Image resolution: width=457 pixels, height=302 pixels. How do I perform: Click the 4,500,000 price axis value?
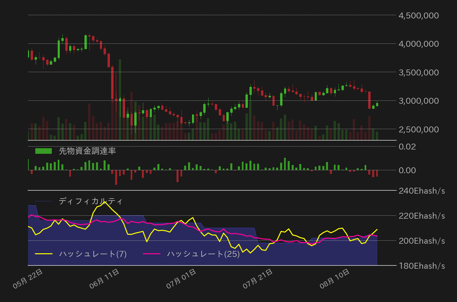[419, 15]
